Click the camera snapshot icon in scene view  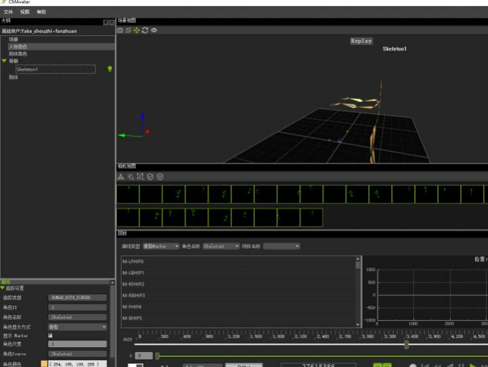point(120,30)
